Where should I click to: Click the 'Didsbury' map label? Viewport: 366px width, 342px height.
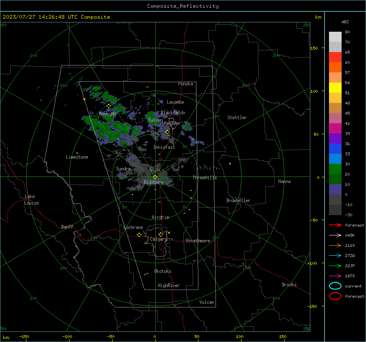point(153,182)
